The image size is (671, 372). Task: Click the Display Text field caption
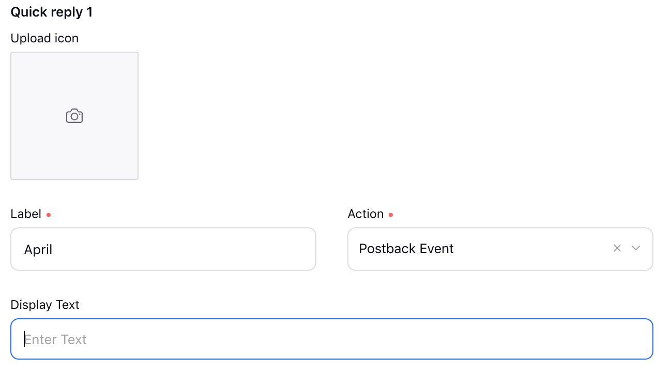(45, 305)
